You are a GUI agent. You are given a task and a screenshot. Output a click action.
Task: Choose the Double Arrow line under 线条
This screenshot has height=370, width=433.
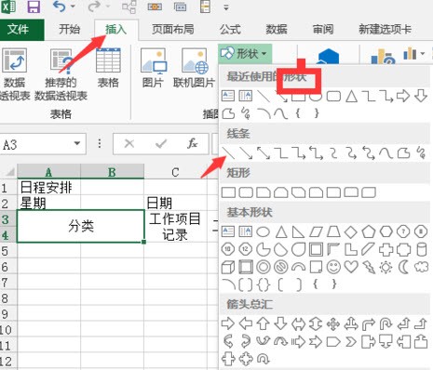point(264,152)
